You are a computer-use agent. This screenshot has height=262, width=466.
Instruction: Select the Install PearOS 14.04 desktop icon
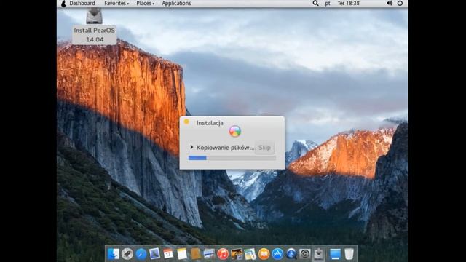pos(94,26)
